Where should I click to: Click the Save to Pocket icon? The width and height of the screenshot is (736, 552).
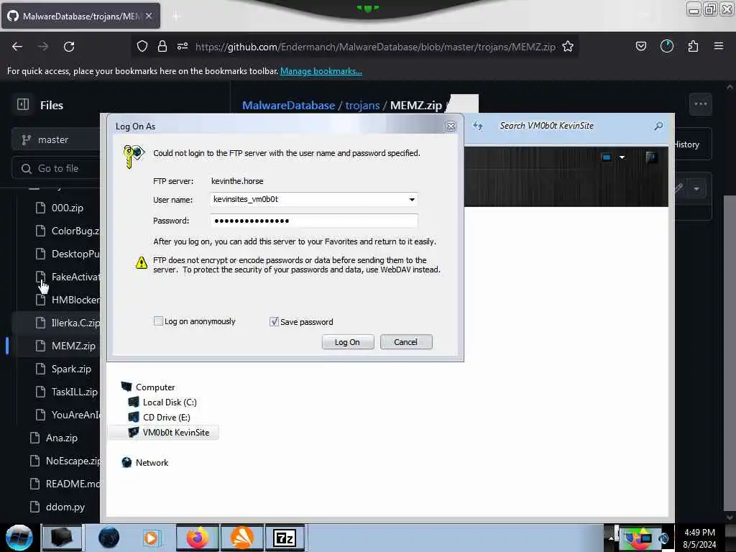pos(640,46)
